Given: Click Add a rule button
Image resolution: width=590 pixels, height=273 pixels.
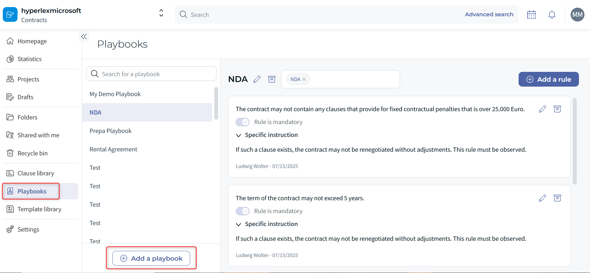Looking at the screenshot, I should click(x=548, y=80).
